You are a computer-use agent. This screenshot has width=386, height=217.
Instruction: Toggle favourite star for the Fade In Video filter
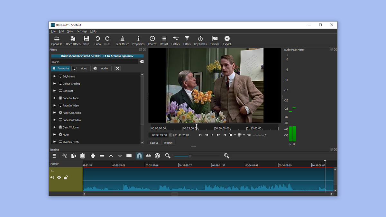54,105
